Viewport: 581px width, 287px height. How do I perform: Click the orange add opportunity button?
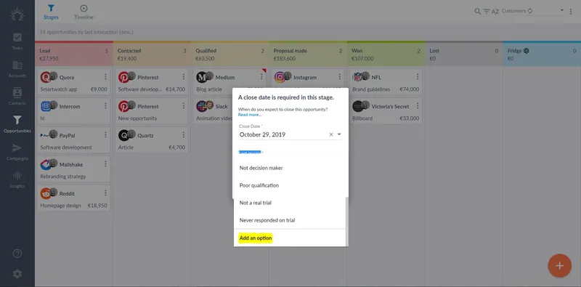[559, 265]
